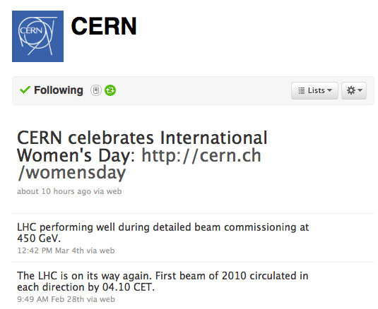This screenshot has height=309, width=378.
Task: Open 'about 10 hours ago' timestamp link
Action: click(54, 191)
